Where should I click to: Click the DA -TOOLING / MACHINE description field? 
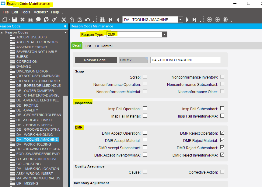[186, 60]
